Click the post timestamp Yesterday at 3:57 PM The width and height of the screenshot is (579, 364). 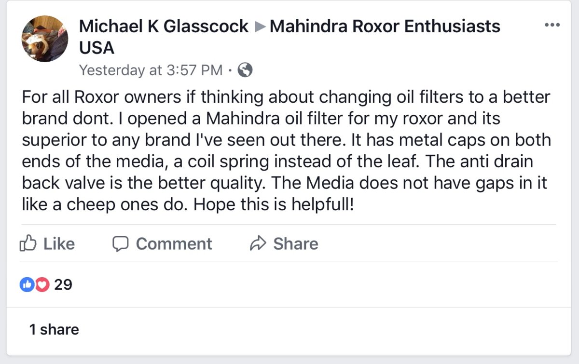tap(151, 70)
